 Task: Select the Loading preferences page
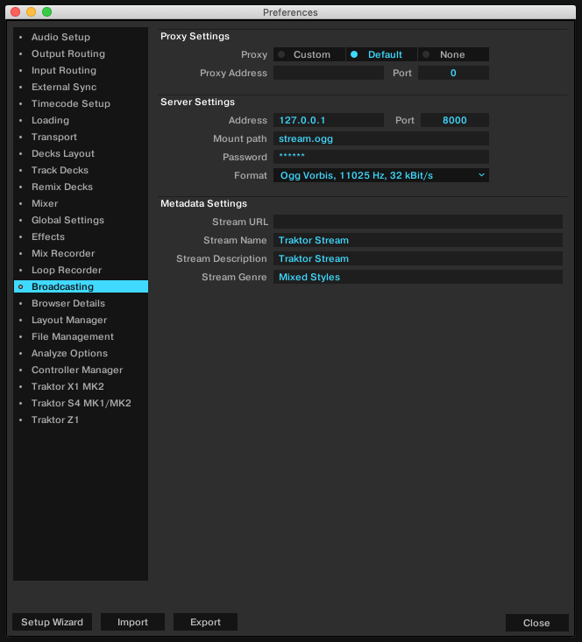[81, 120]
